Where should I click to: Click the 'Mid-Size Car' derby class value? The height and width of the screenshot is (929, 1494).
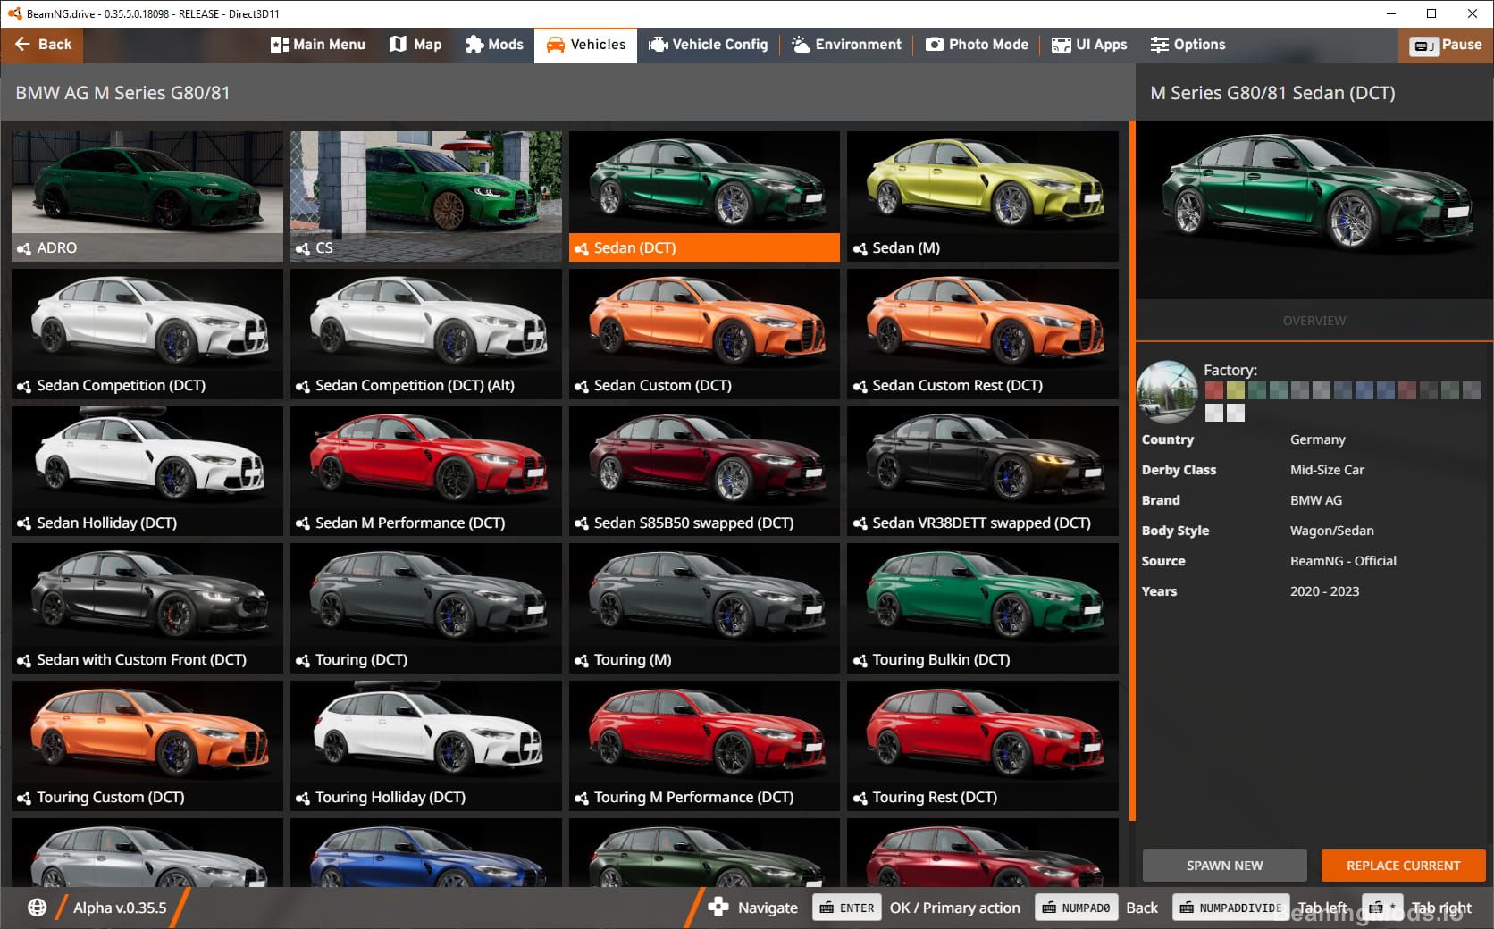[1327, 470]
